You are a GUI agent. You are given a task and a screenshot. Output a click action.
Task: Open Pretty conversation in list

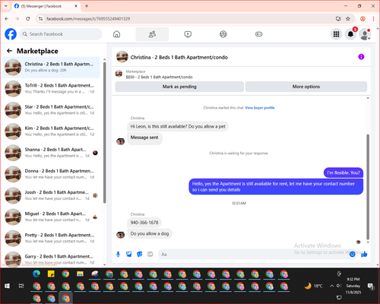[52, 238]
